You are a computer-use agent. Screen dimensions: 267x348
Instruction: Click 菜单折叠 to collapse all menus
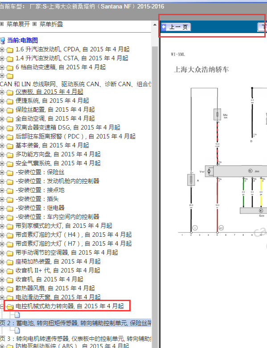pos(51,24)
